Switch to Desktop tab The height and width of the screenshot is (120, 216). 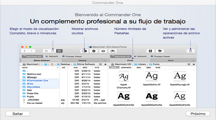(82, 60)
